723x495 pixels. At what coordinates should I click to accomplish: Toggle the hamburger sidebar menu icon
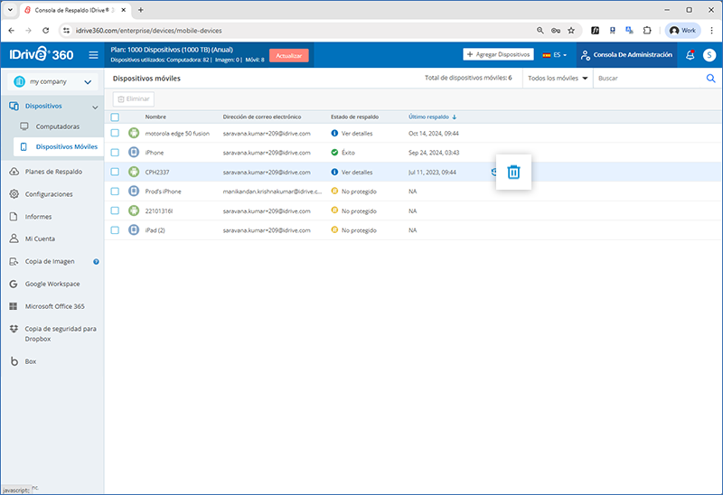point(93,55)
